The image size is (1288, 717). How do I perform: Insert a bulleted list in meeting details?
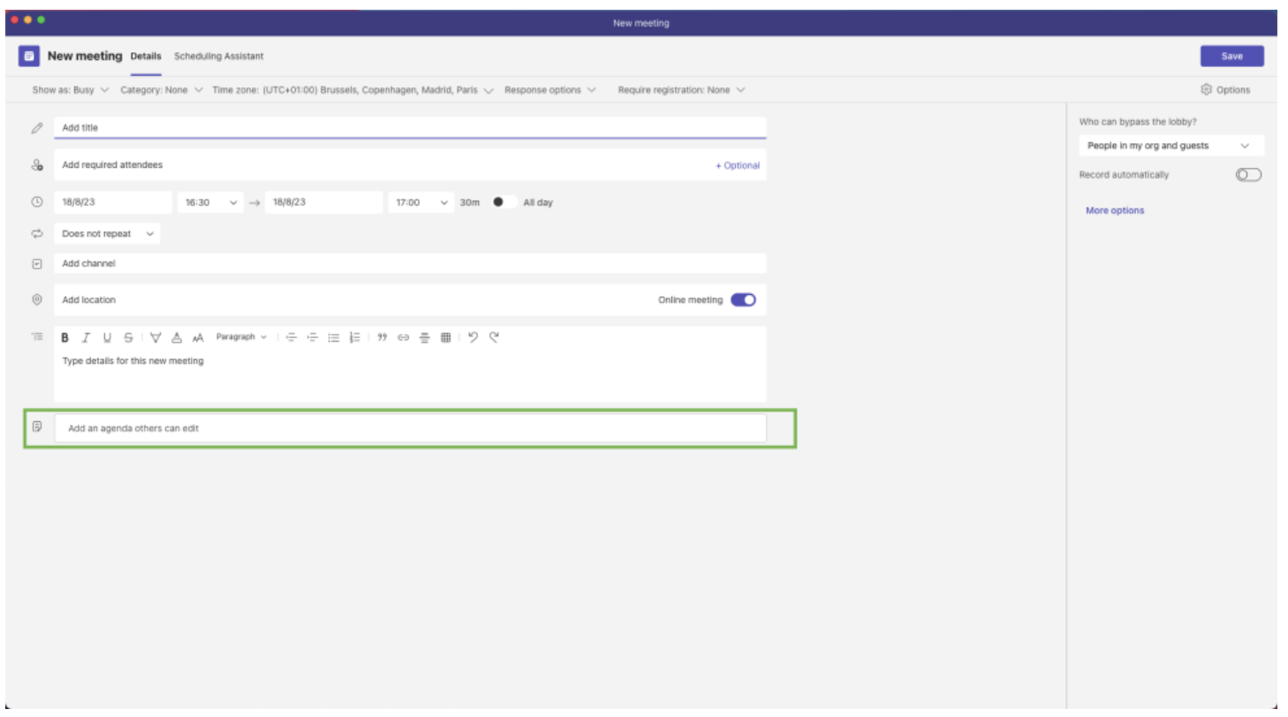334,337
